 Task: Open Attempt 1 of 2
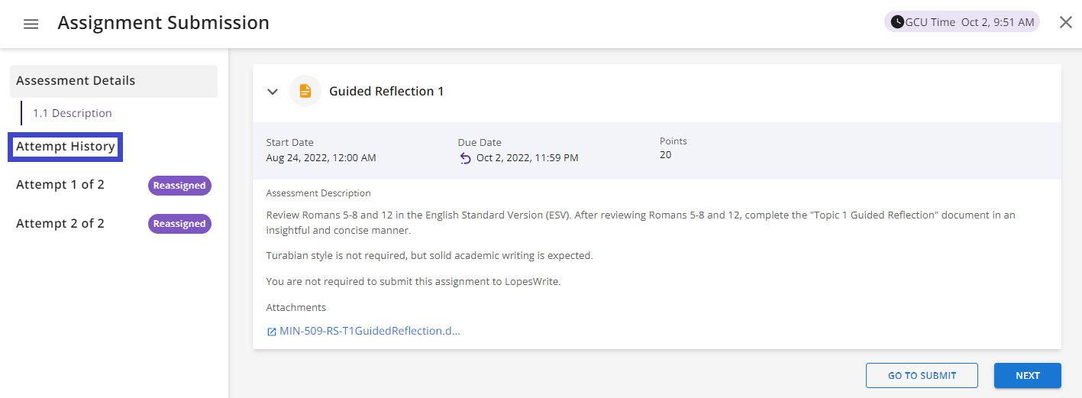[x=60, y=185]
